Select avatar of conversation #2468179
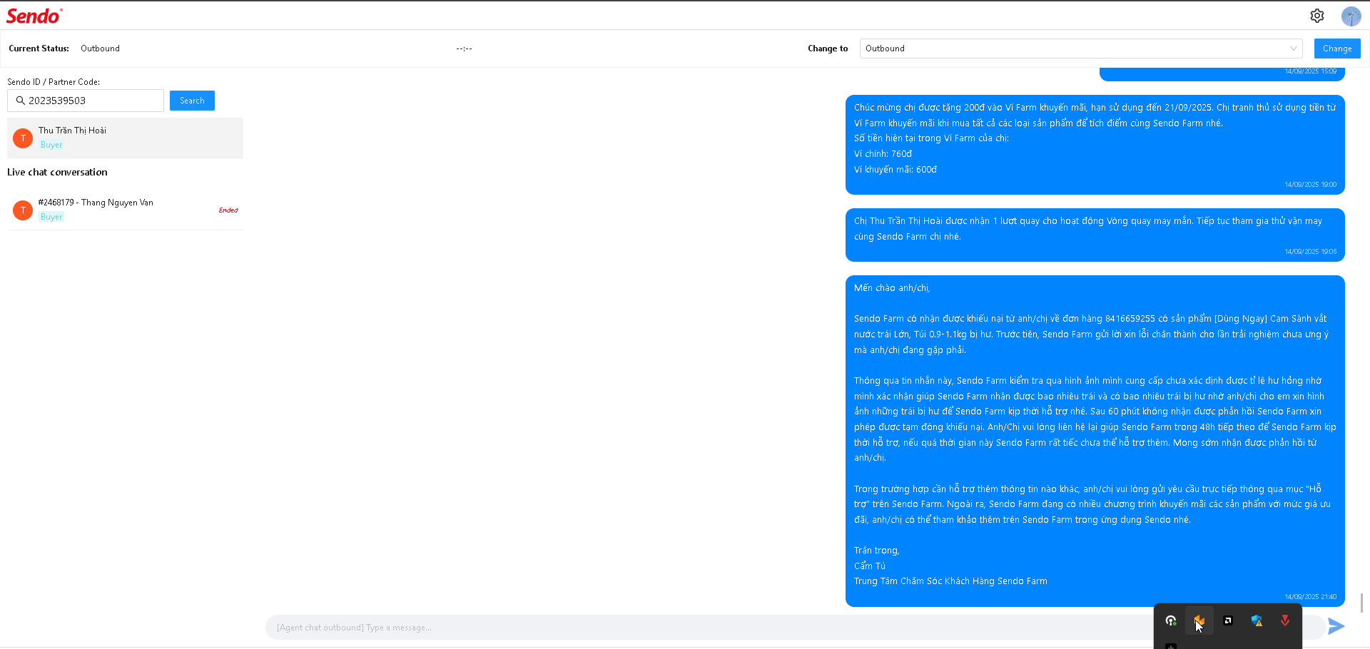This screenshot has height=649, width=1370. 23,210
